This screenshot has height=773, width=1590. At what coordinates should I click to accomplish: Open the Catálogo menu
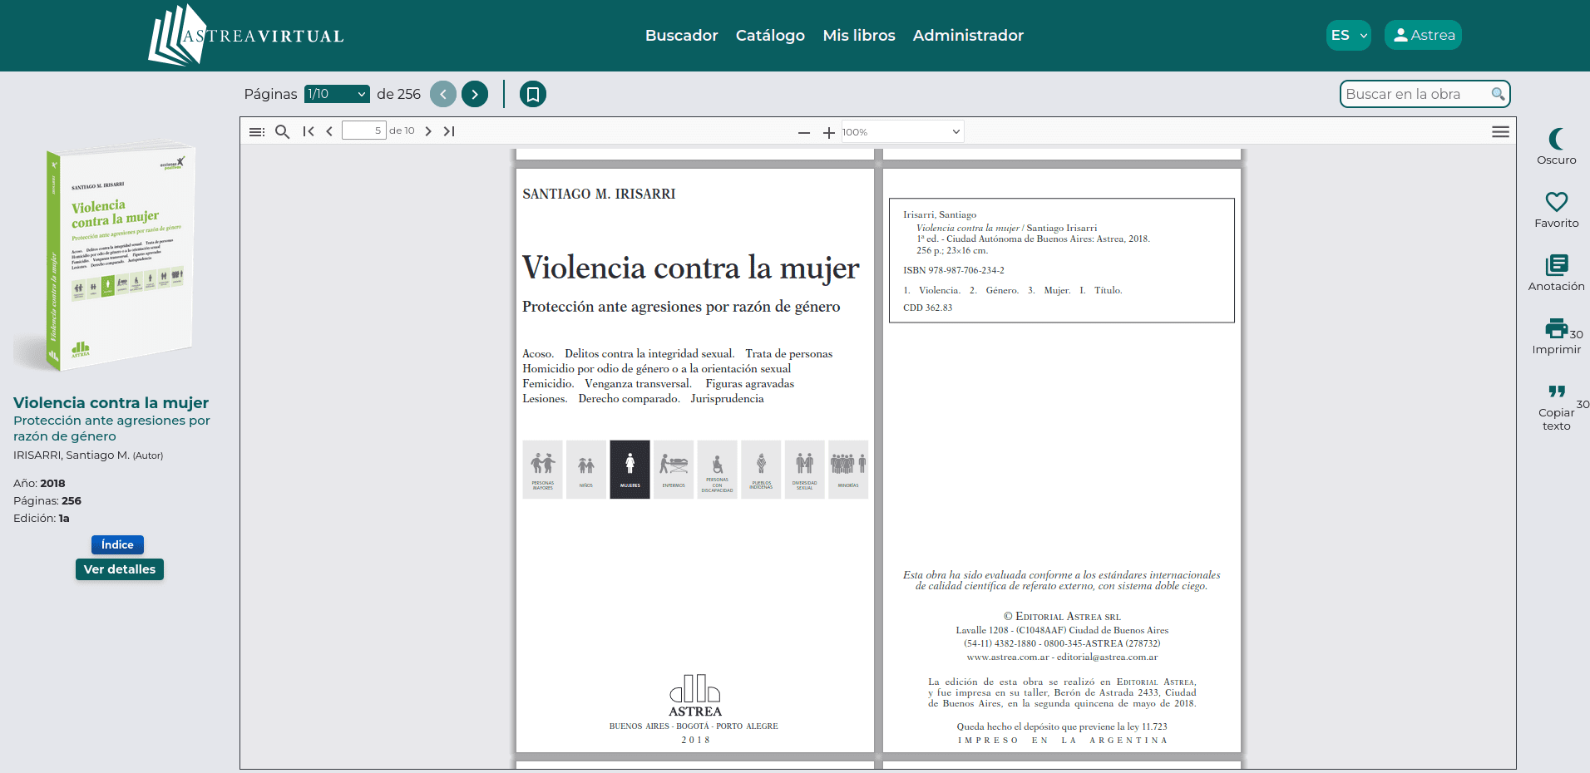pyautogui.click(x=770, y=35)
